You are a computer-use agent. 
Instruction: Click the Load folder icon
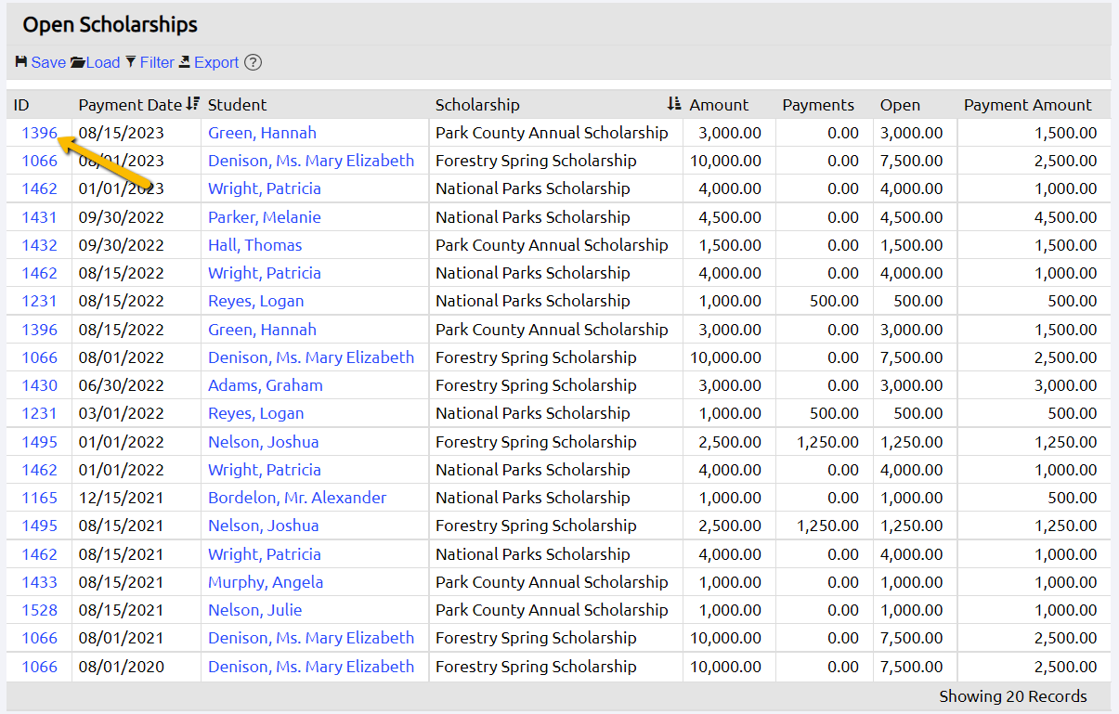click(76, 62)
